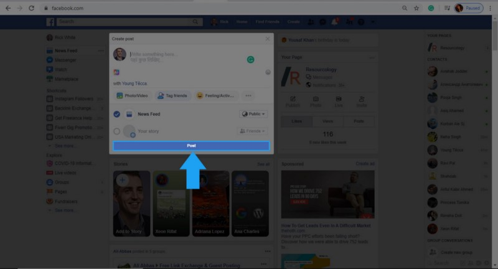The height and width of the screenshot is (269, 498).
Task: Click the Facebook logo in top bar
Action: (x=50, y=22)
